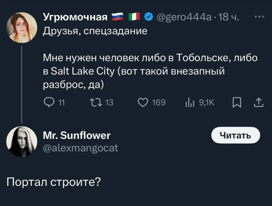This screenshot has height=206, width=272.
Task: Click the Russian flag emoji
Action: [117, 17]
